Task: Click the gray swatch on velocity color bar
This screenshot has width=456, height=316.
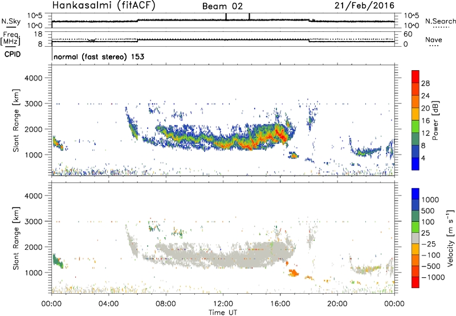Action: click(416, 238)
